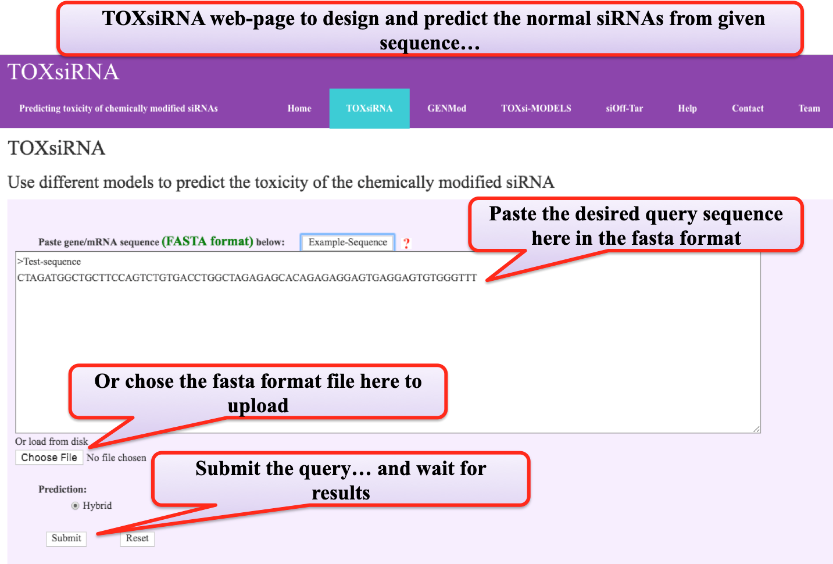
Task: Click the red question mark help icon
Action: 406,243
